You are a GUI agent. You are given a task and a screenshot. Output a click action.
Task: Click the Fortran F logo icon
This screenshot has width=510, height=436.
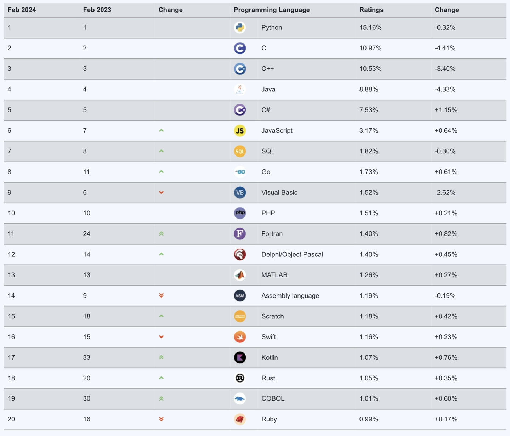240,234
